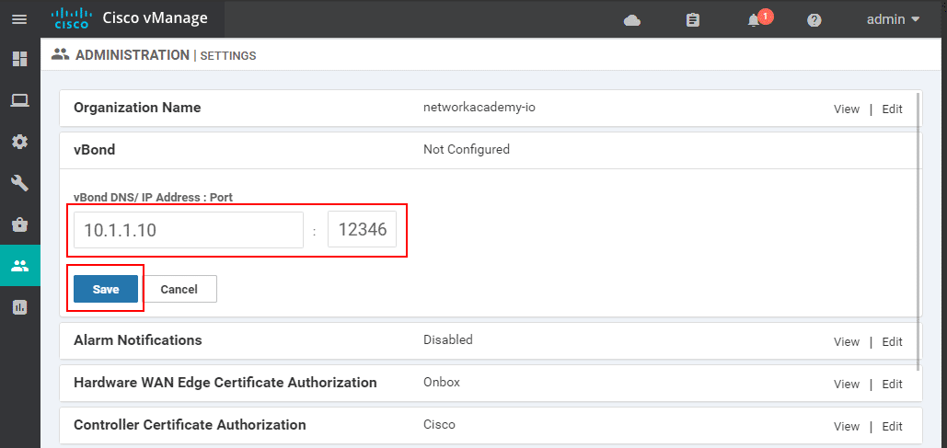The image size is (947, 448).
Task: Click Controller Certificate Authorization heading
Action: 190,424
